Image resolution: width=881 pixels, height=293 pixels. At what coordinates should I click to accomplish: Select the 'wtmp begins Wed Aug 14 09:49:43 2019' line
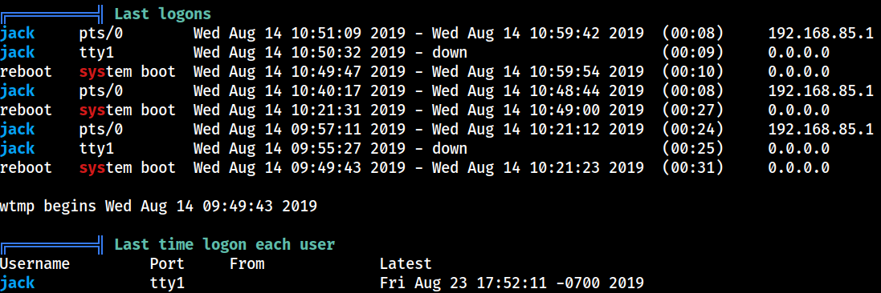coord(158,207)
